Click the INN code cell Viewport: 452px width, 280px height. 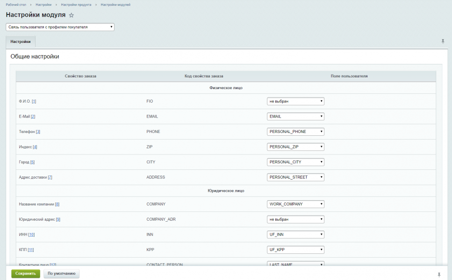coord(150,235)
